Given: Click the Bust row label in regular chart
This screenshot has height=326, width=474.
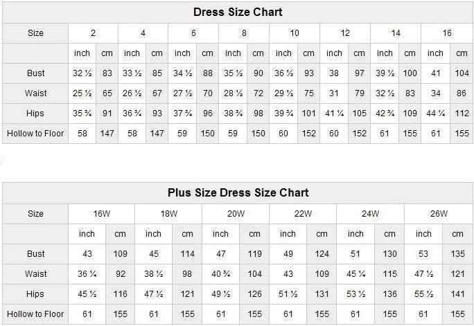Looking at the screenshot, I should (x=35, y=73).
